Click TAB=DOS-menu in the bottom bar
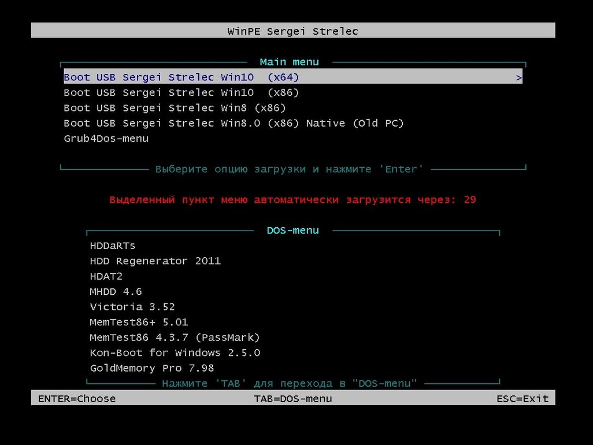 pyautogui.click(x=293, y=399)
